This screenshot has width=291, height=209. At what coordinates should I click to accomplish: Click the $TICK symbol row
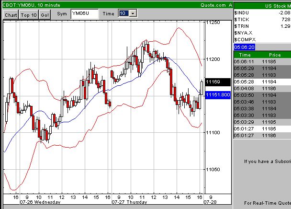[x=262, y=19]
